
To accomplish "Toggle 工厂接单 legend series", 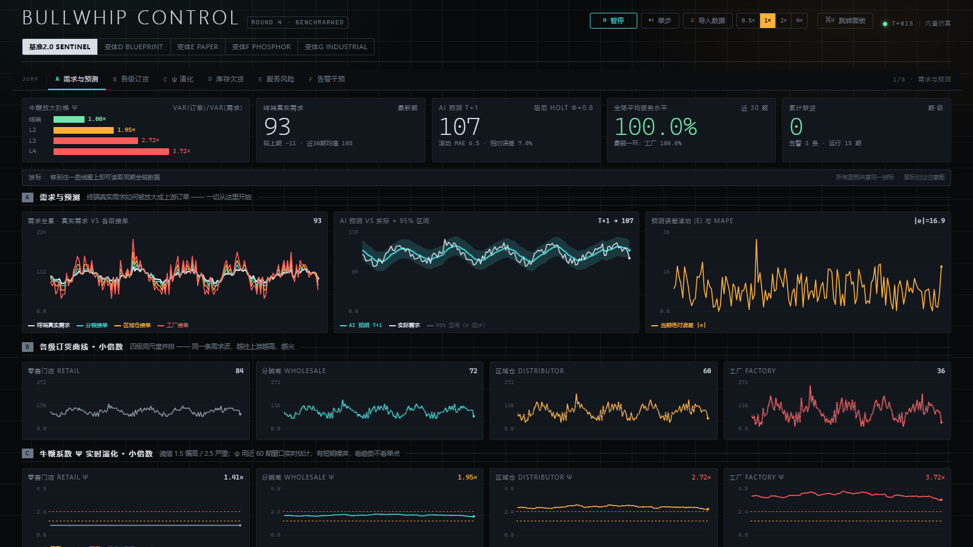I will pos(173,325).
